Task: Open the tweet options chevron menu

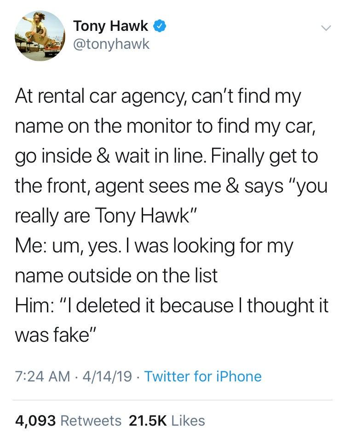Action: 326,28
